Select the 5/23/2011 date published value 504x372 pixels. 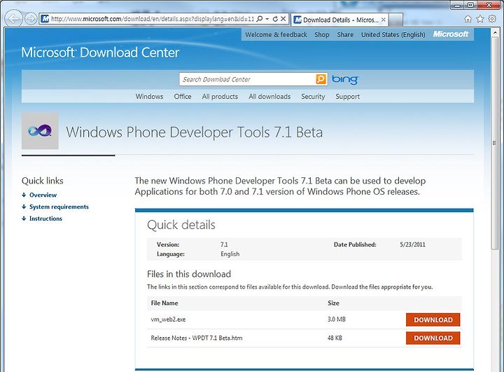pos(412,244)
